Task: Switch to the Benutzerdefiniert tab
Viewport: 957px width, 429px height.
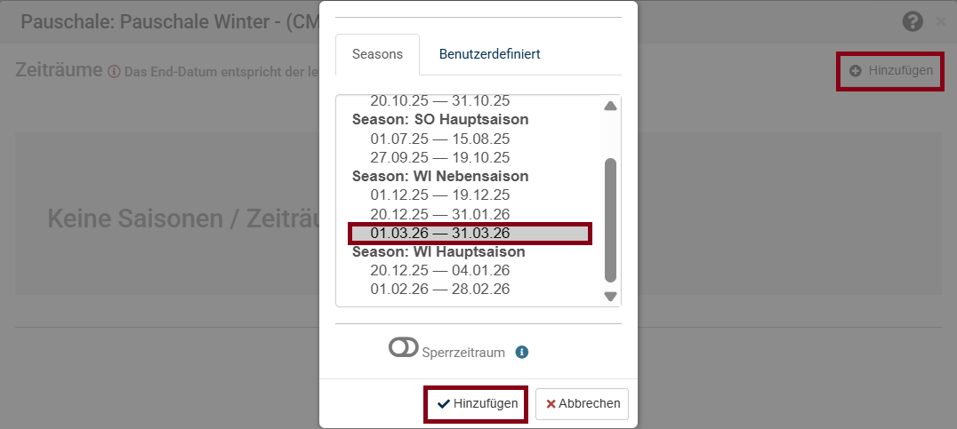Action: coord(489,54)
